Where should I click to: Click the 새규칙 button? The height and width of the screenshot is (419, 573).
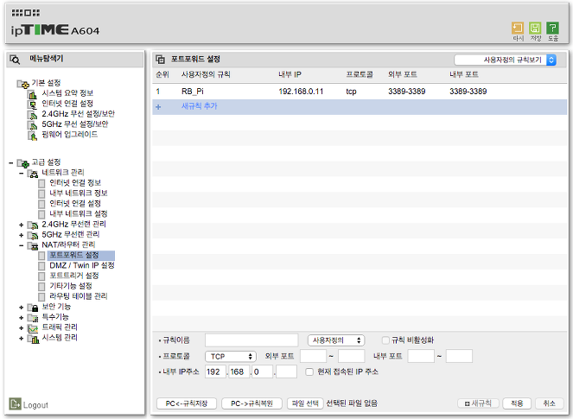(x=478, y=403)
